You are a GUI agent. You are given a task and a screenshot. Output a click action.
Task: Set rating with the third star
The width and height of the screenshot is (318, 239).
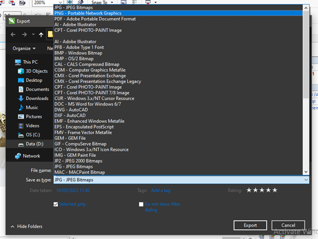[x=262, y=190]
